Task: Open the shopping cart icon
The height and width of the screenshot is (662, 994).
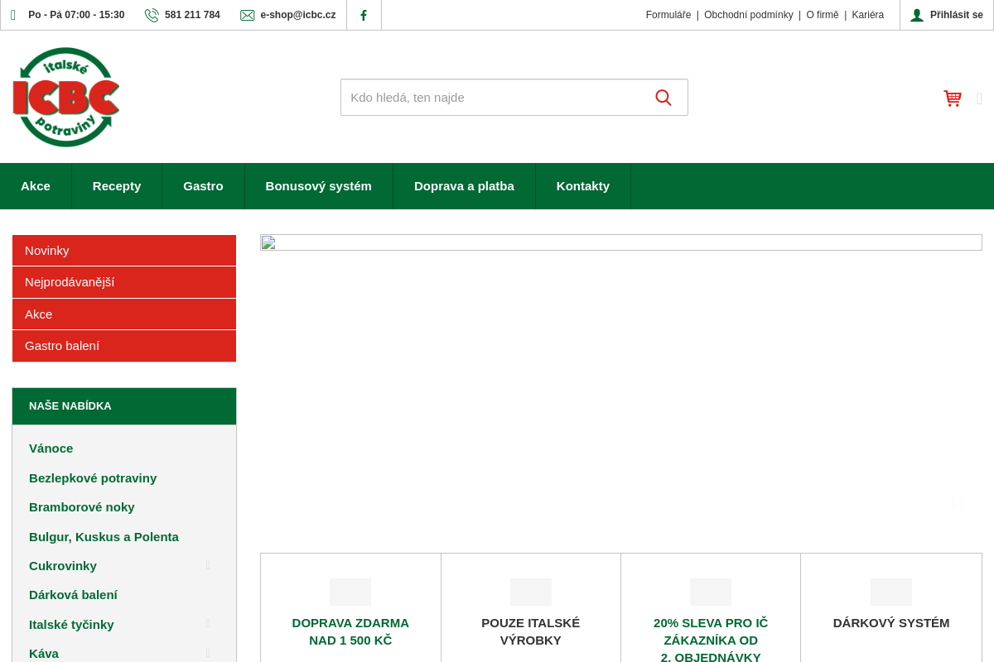Action: [x=953, y=98]
